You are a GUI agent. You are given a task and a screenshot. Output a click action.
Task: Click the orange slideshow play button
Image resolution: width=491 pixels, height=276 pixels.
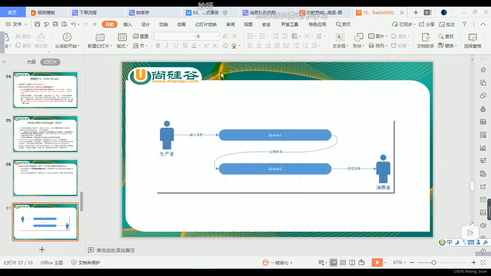point(377,262)
